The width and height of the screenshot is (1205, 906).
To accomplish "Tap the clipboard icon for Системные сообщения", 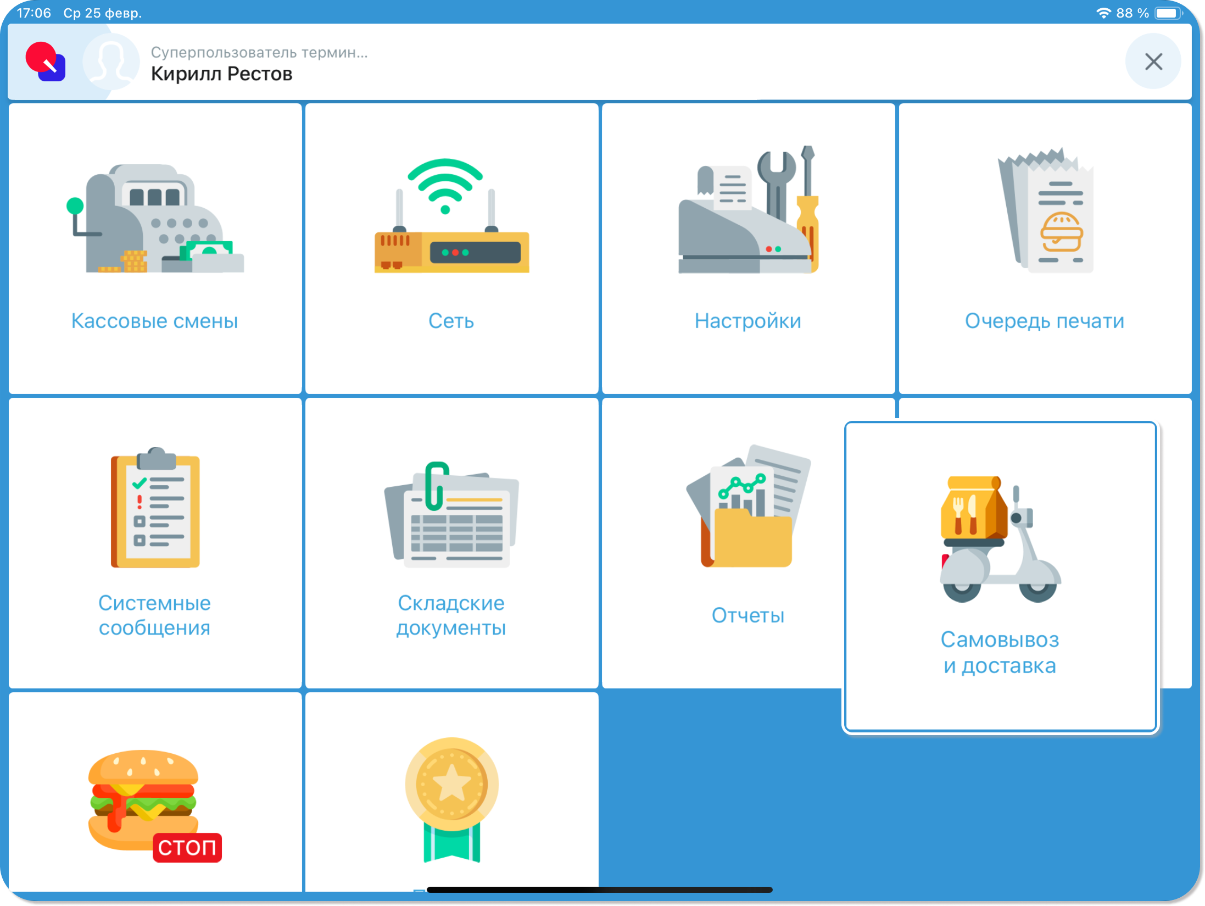I will click(x=155, y=509).
